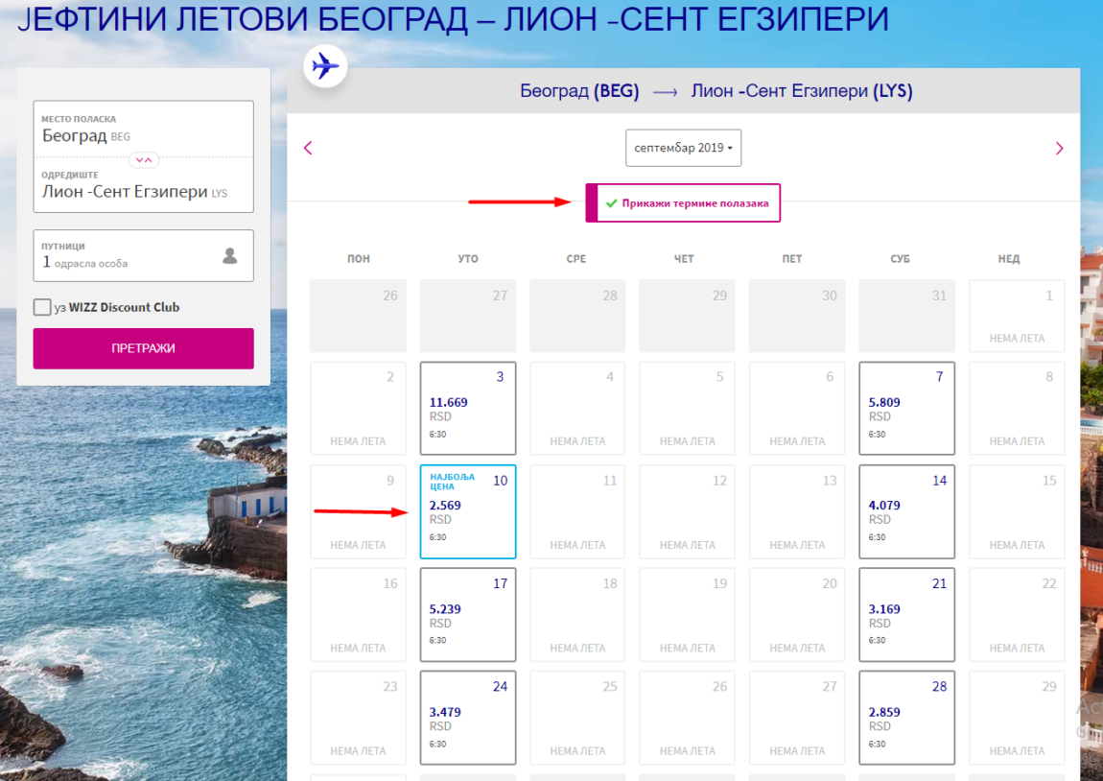Click the greyed-out August 26 cell

point(358,316)
